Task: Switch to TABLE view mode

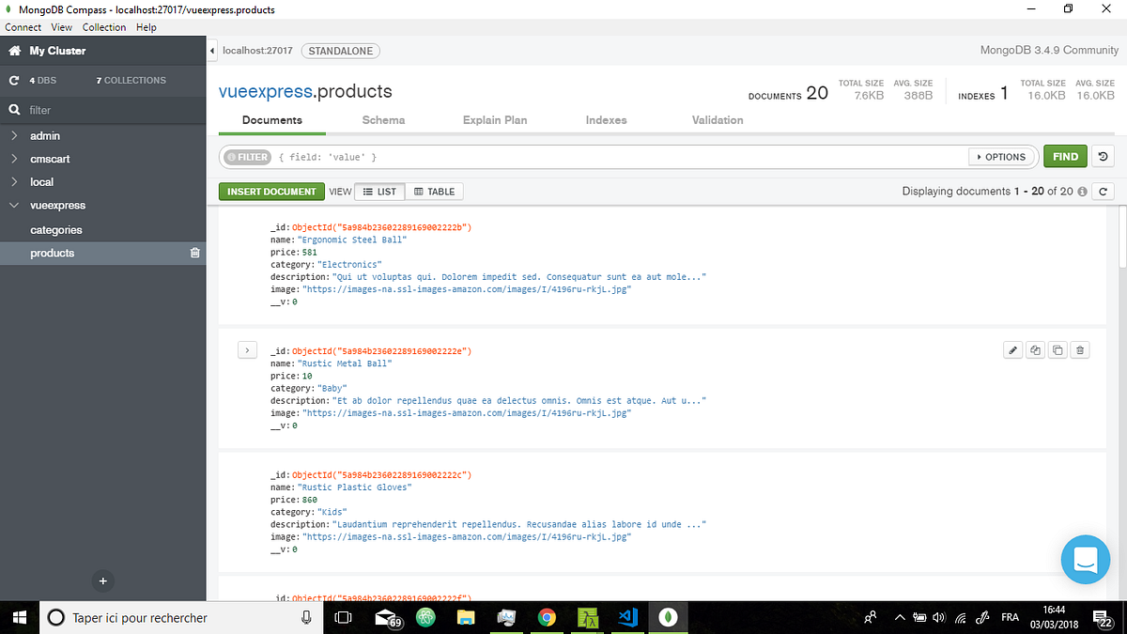Action: coord(434,191)
